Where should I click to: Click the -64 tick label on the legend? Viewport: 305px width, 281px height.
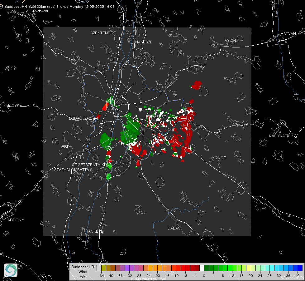point(101,276)
